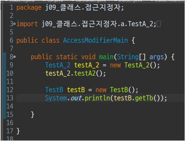Click the new keyword on line 12

tap(101, 90)
